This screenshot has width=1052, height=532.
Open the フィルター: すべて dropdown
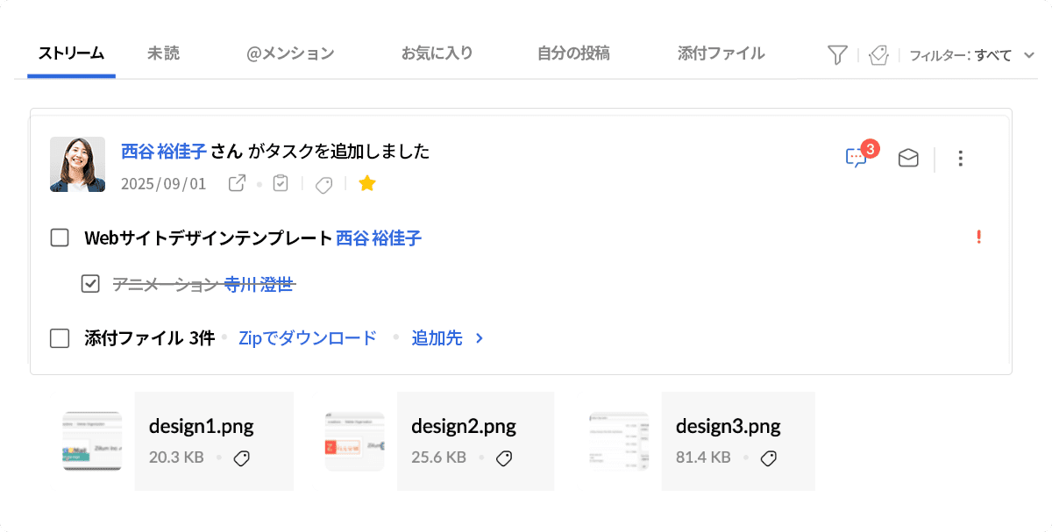click(x=972, y=55)
